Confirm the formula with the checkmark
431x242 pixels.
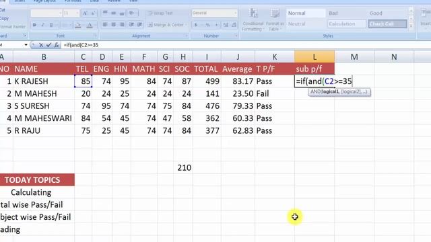[x=48, y=45]
